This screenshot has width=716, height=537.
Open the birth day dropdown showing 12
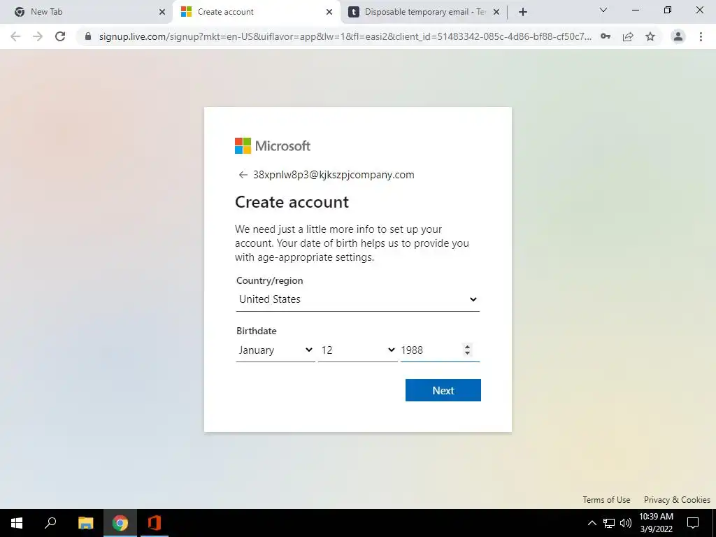pos(357,350)
